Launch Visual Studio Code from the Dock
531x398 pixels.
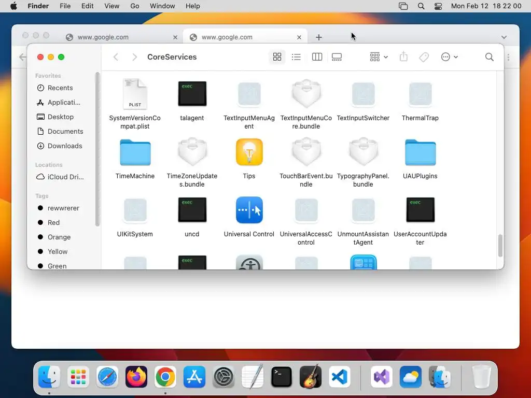pyautogui.click(x=340, y=377)
